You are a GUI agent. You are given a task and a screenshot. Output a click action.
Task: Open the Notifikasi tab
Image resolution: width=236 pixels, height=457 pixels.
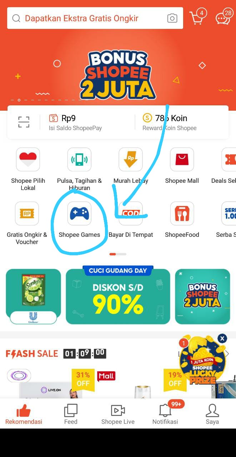tap(165, 414)
